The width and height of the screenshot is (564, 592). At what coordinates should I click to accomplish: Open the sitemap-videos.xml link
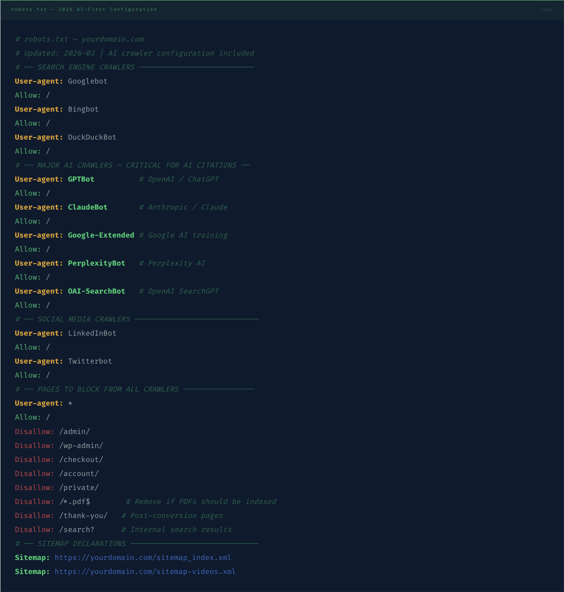coord(145,572)
